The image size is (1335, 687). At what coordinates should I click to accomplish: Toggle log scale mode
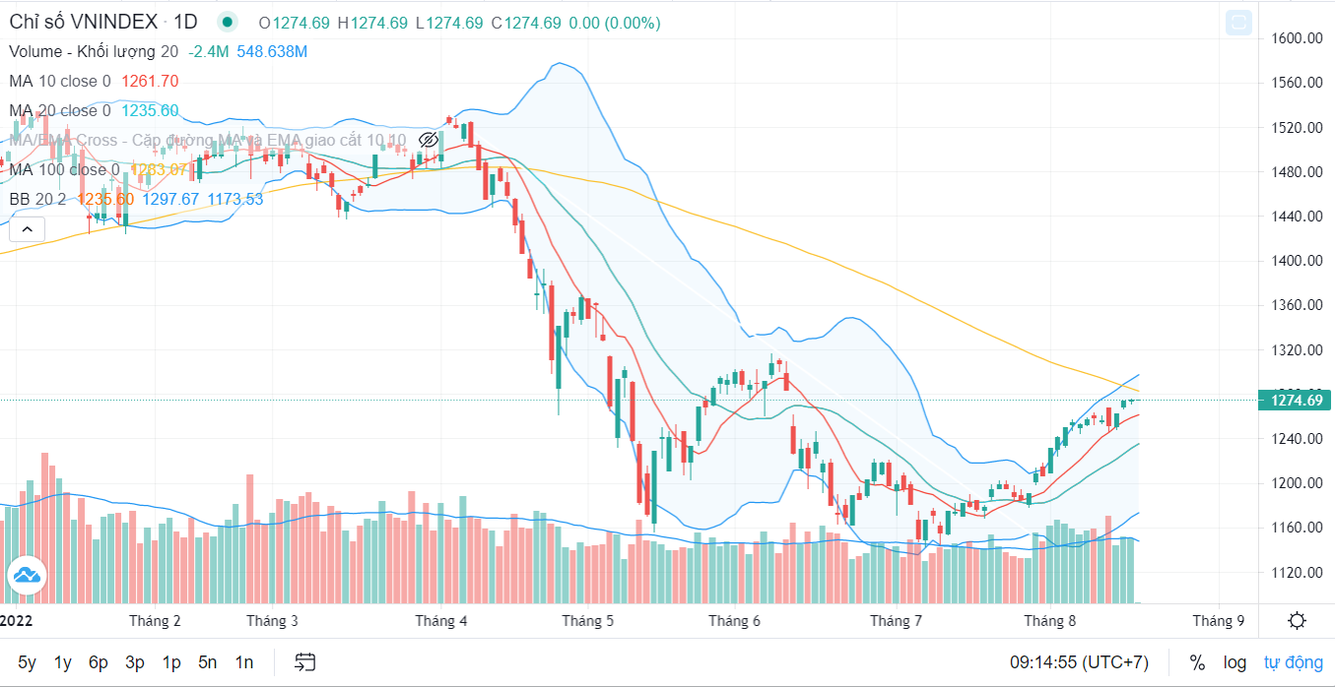pos(1235,662)
